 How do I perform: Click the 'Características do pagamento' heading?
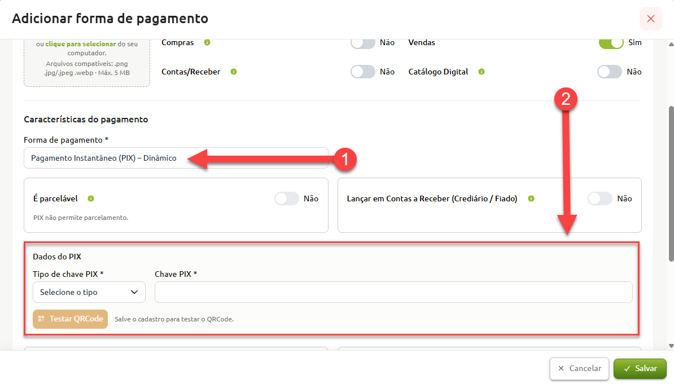click(x=86, y=120)
